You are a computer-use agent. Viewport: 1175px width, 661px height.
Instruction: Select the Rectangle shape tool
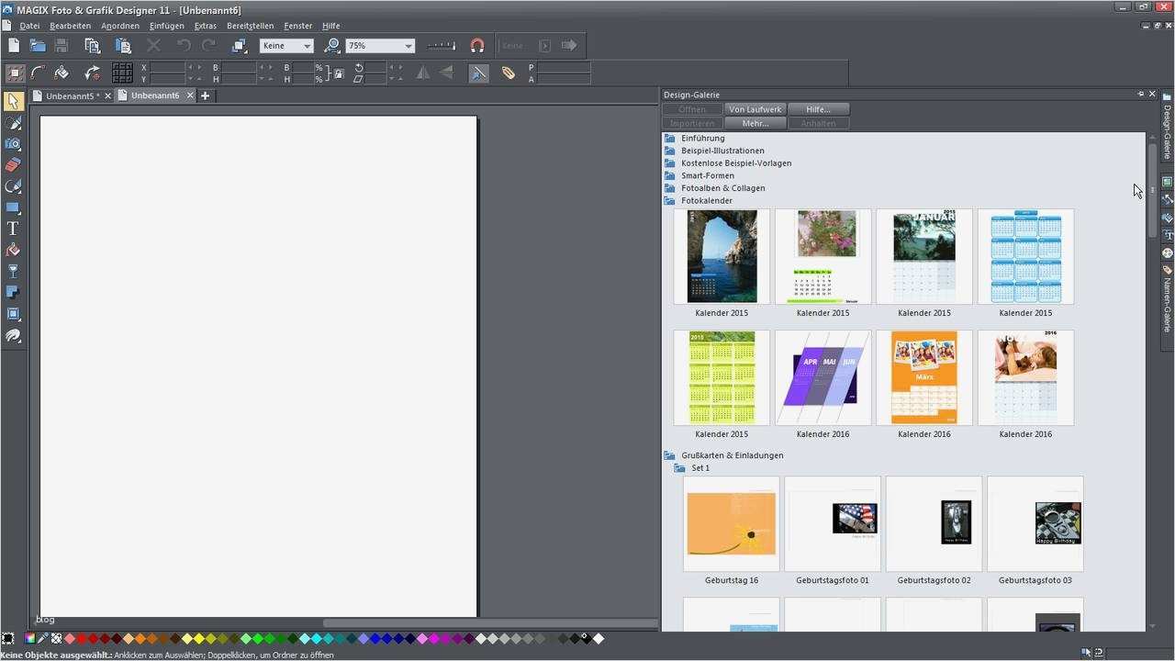pos(13,207)
